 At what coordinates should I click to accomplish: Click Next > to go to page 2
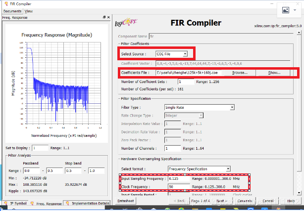222,201
